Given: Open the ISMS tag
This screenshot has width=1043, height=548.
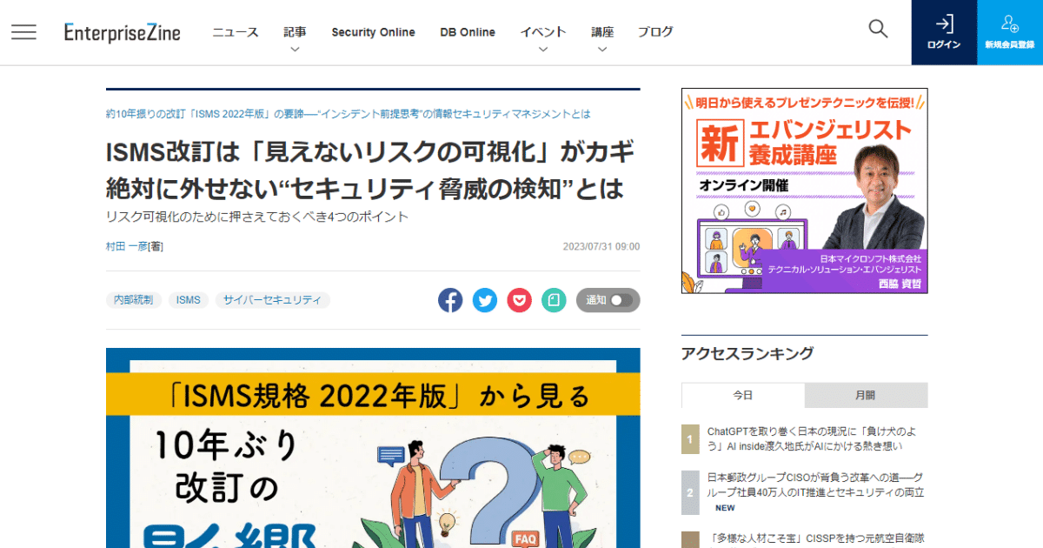Looking at the screenshot, I should (189, 300).
